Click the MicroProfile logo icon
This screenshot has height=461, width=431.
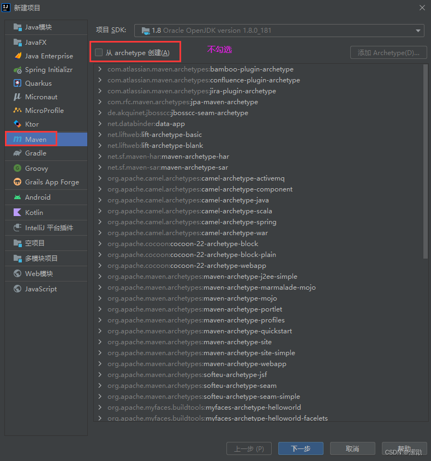coord(17,110)
